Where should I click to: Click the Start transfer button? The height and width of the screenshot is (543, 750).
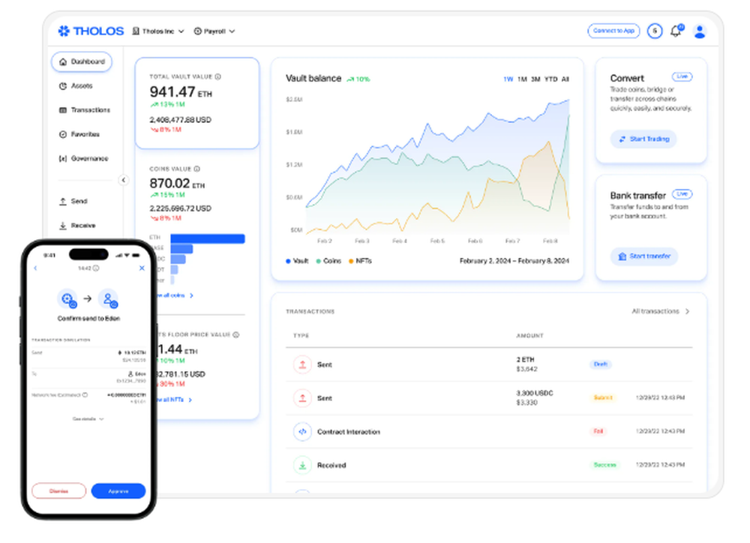coord(643,256)
